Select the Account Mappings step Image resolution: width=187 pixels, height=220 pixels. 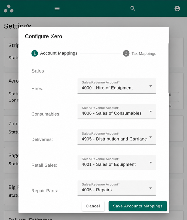[x=55, y=53]
